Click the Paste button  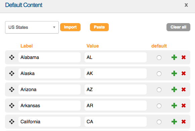coord(99,27)
